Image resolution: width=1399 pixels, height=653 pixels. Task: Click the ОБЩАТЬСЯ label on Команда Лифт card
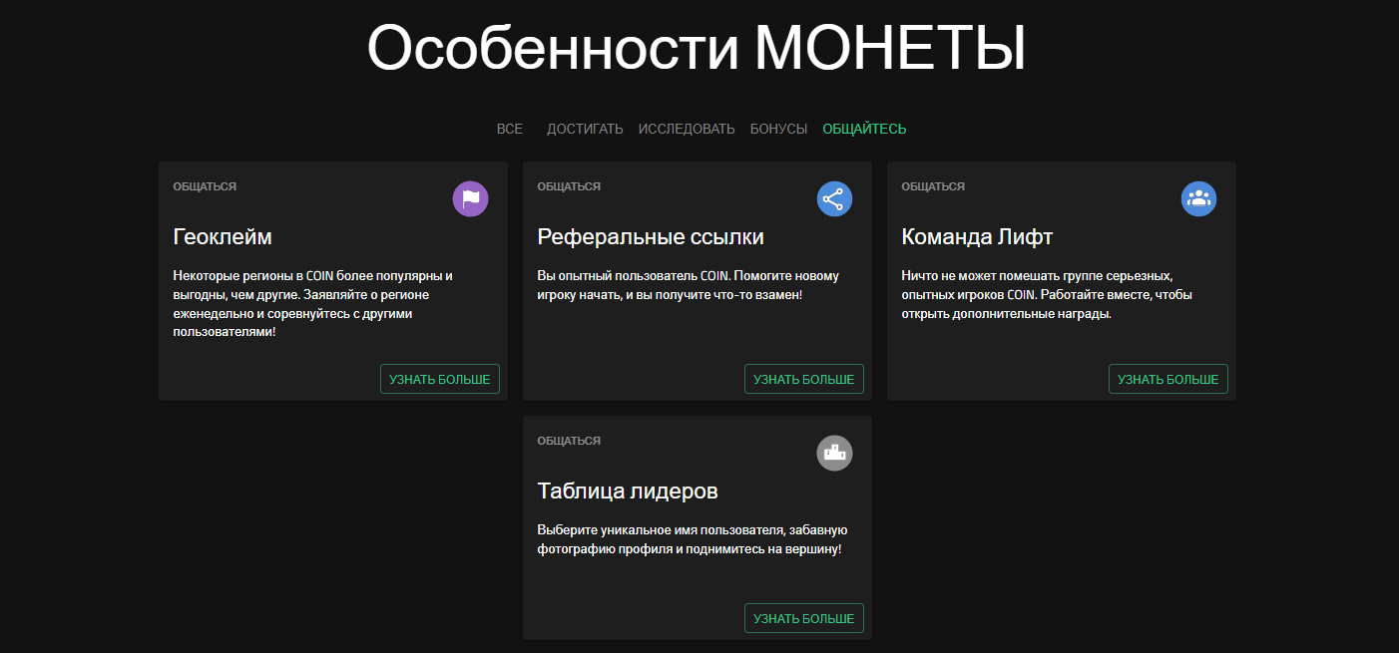click(x=933, y=186)
